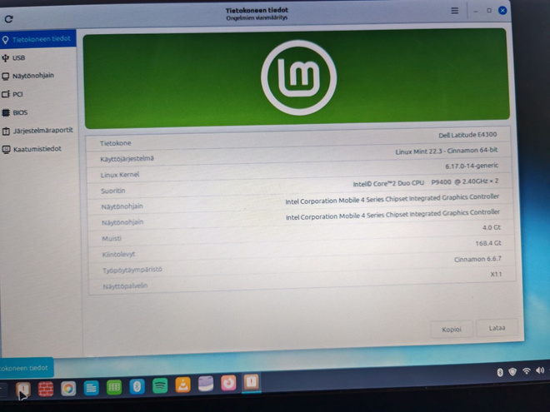
Task: Click the Työpöytäympäristö row label
Action: point(132,271)
